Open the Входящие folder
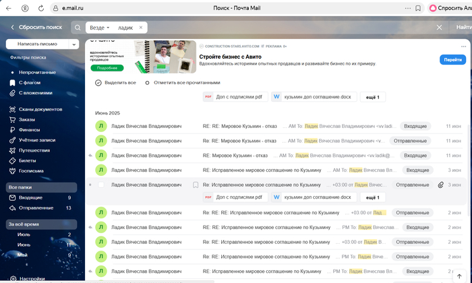 coord(30,197)
